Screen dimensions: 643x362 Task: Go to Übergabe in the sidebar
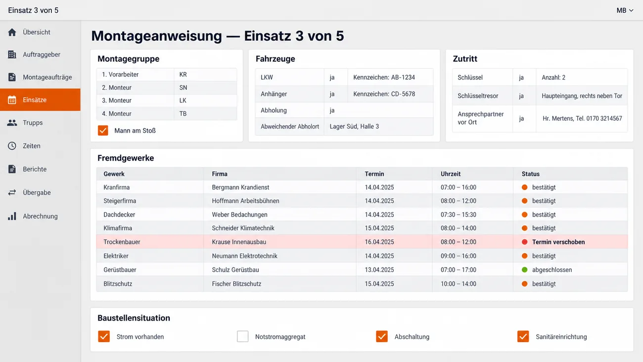coord(40,192)
